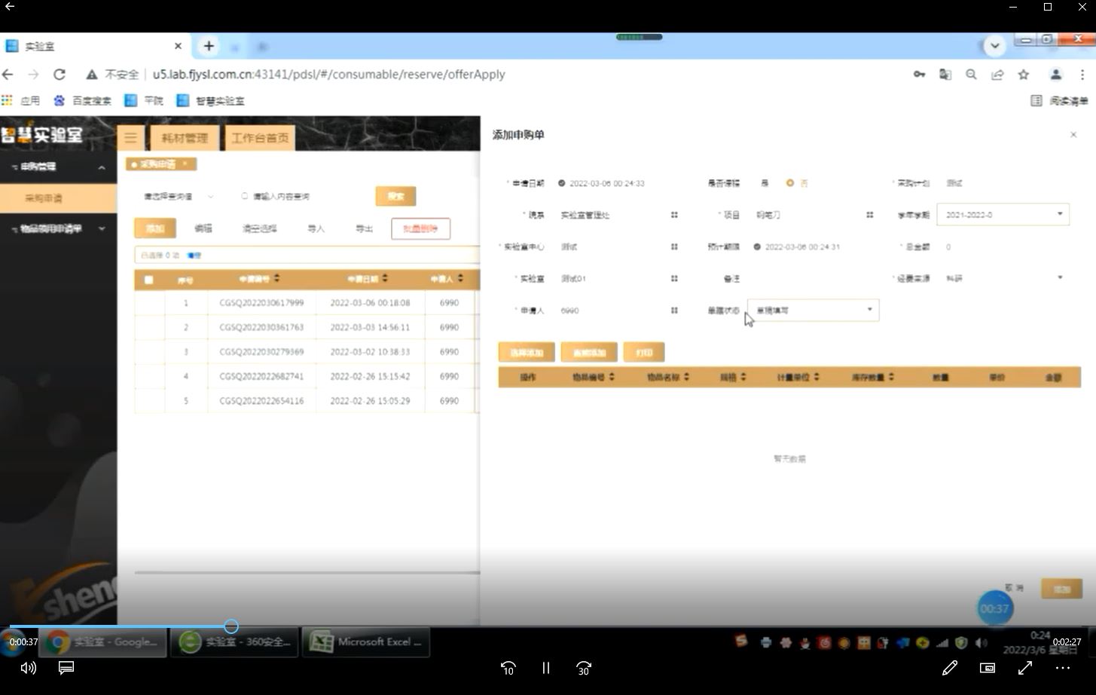This screenshot has width=1096, height=695.
Task: Toggle the select-all checkbox in table header
Action: click(148, 280)
